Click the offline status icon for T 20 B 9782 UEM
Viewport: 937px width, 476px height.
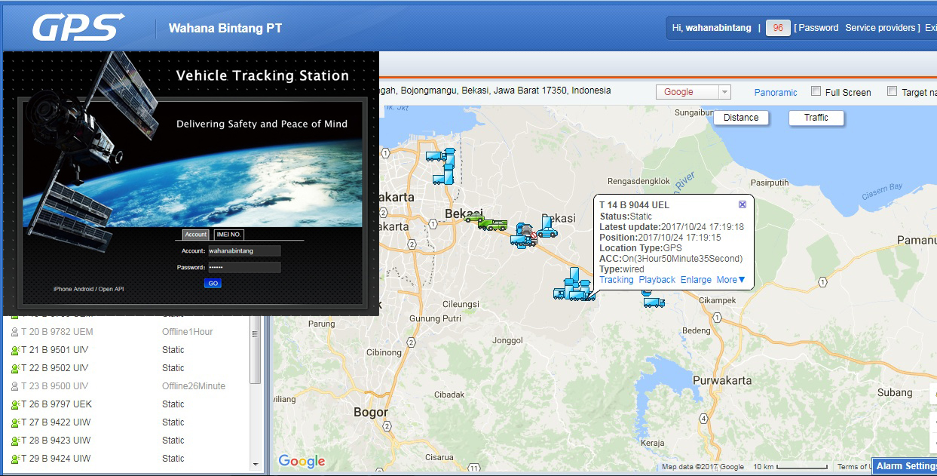(x=14, y=332)
